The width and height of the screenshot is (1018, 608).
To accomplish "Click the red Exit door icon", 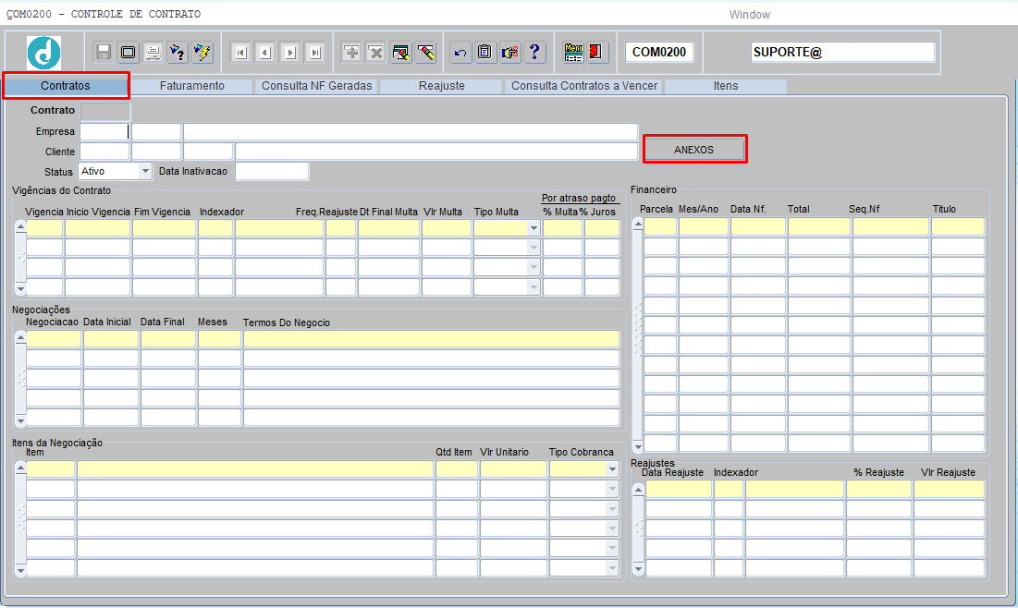I will [596, 52].
